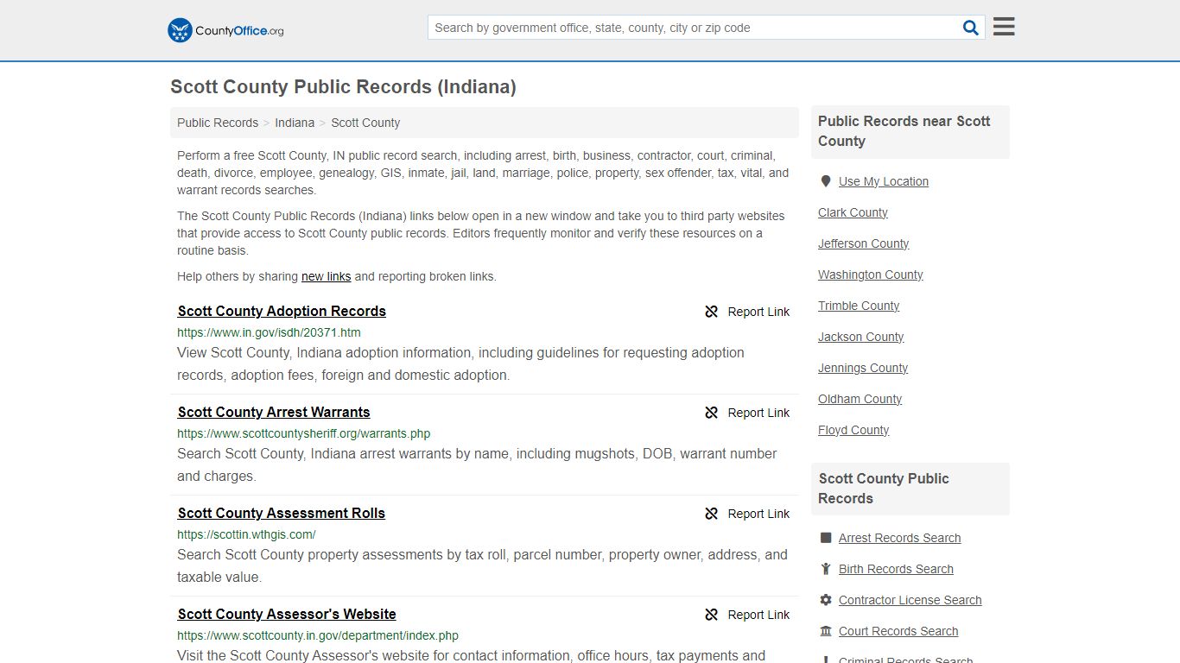This screenshot has width=1180, height=663.
Task: Report Link for Arrest Warrants
Action: 758,413
